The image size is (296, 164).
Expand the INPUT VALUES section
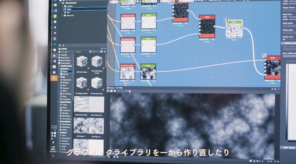pyautogui.click(x=282, y=148)
